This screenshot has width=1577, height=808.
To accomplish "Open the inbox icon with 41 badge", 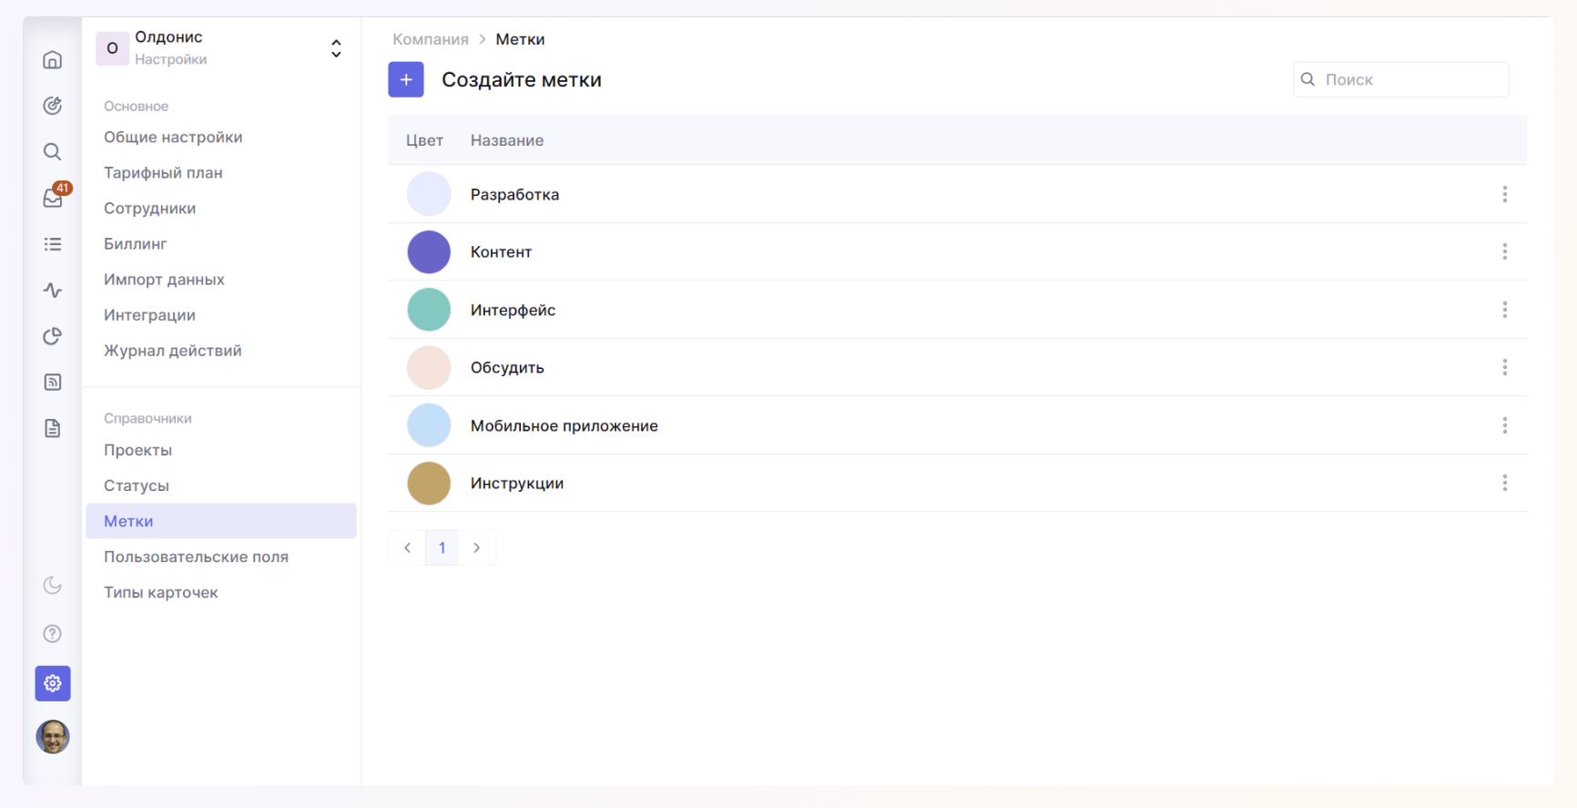I will tap(53, 198).
